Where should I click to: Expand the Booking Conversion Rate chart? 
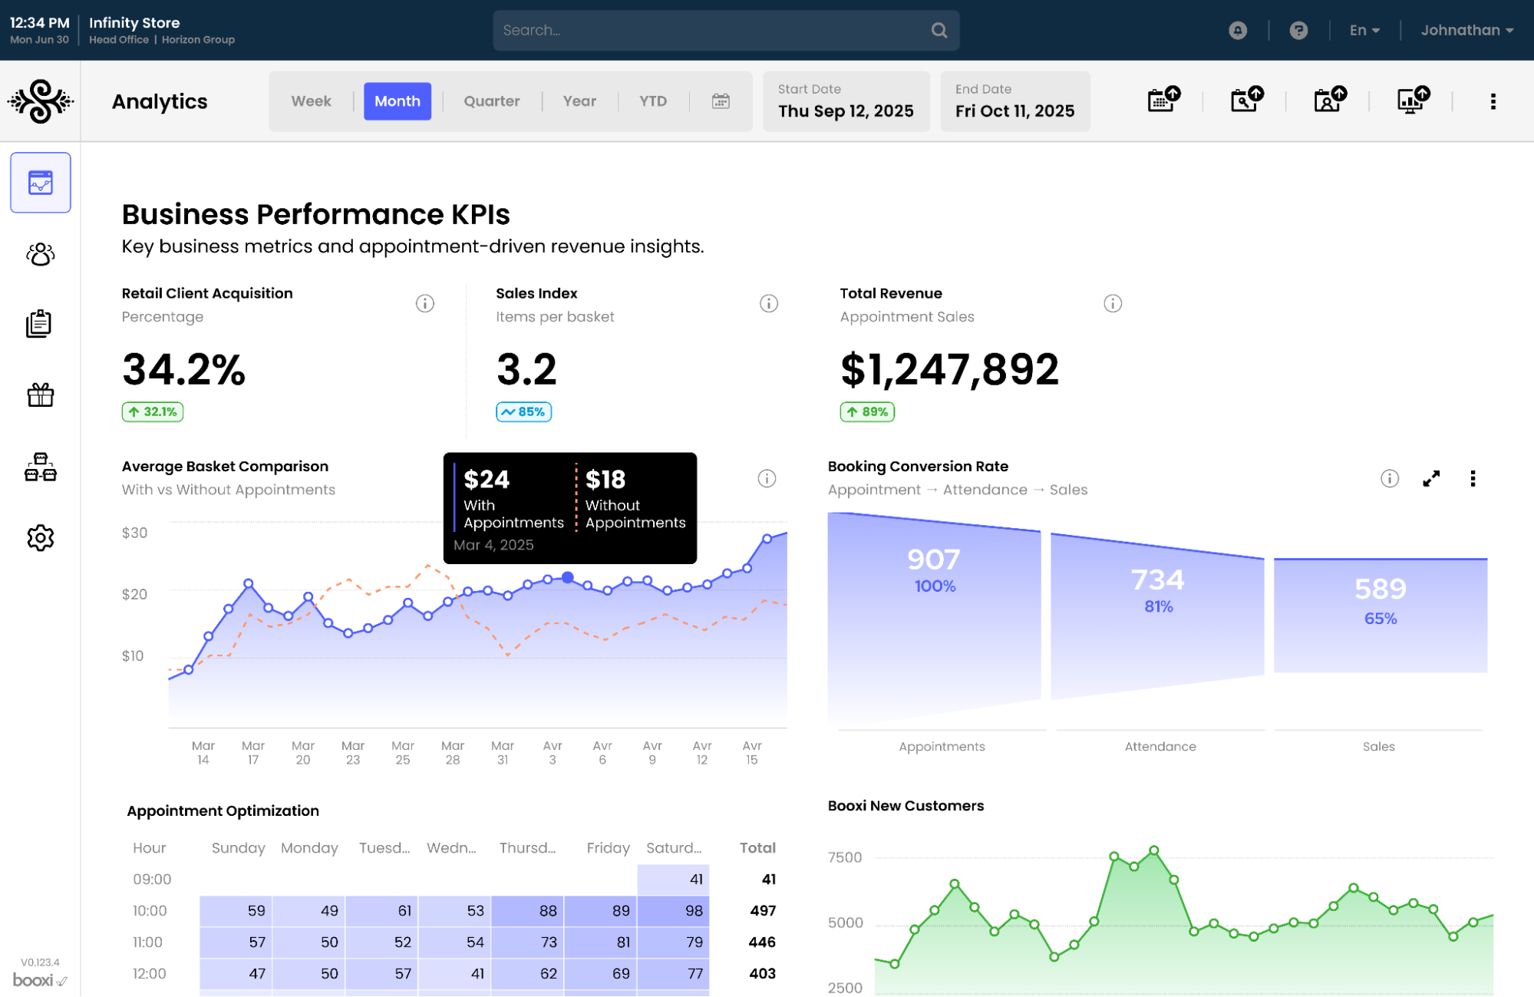pyautogui.click(x=1430, y=479)
